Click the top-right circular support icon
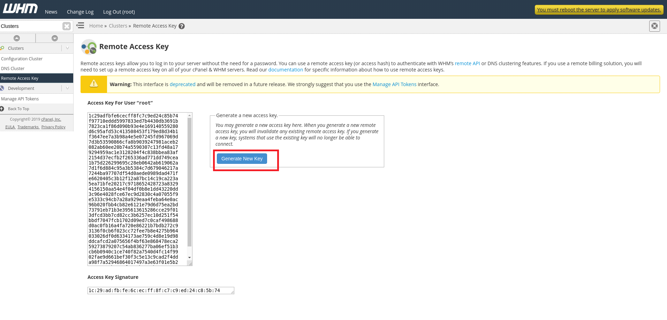Viewport: 667px width, 320px height. 654,26
